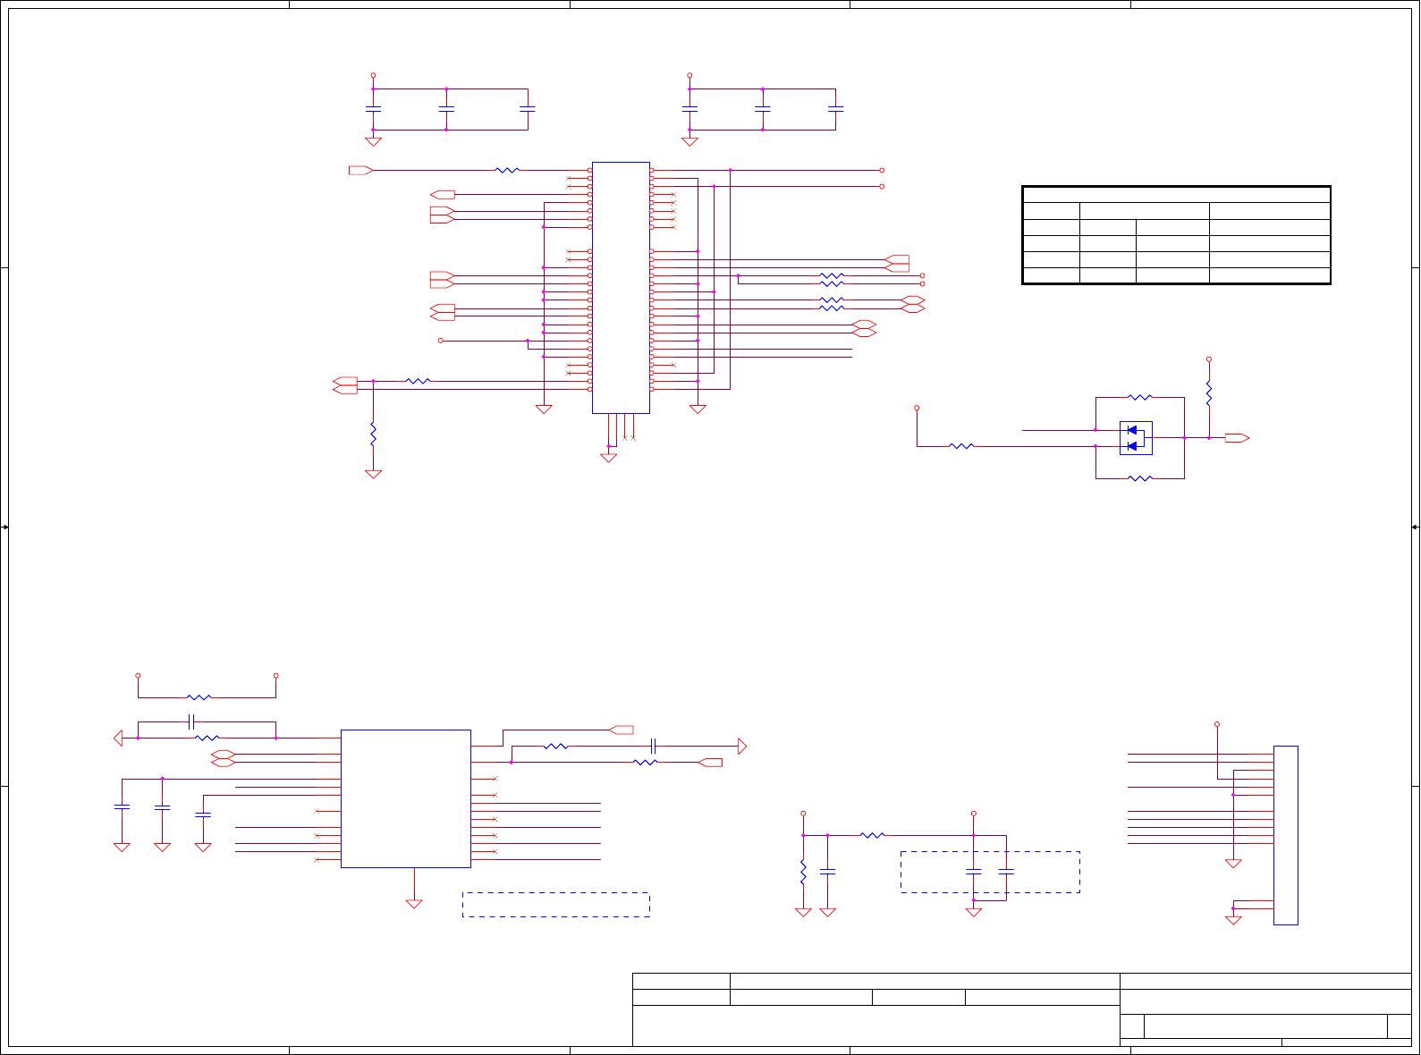Select the left-pointing ground arrow beside the square IC
The width and height of the screenshot is (1421, 1055).
tap(119, 738)
